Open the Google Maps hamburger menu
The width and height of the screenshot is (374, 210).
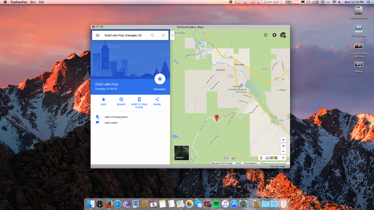click(x=98, y=35)
